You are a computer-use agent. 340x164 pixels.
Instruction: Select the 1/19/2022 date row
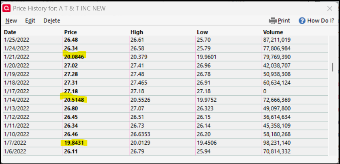click(x=166, y=74)
